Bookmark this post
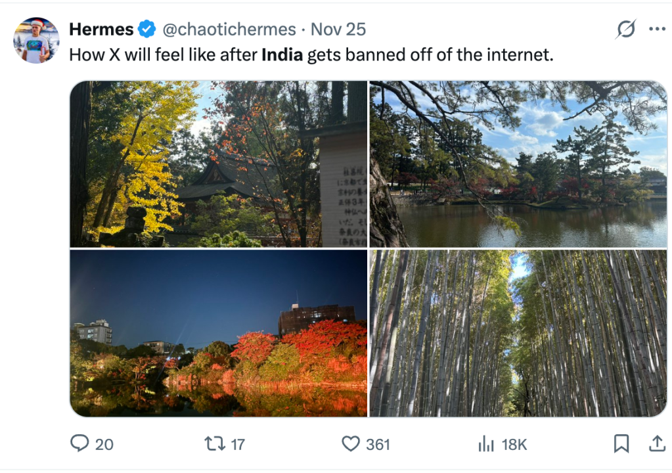Viewport: 672px width, 473px height. [621, 444]
